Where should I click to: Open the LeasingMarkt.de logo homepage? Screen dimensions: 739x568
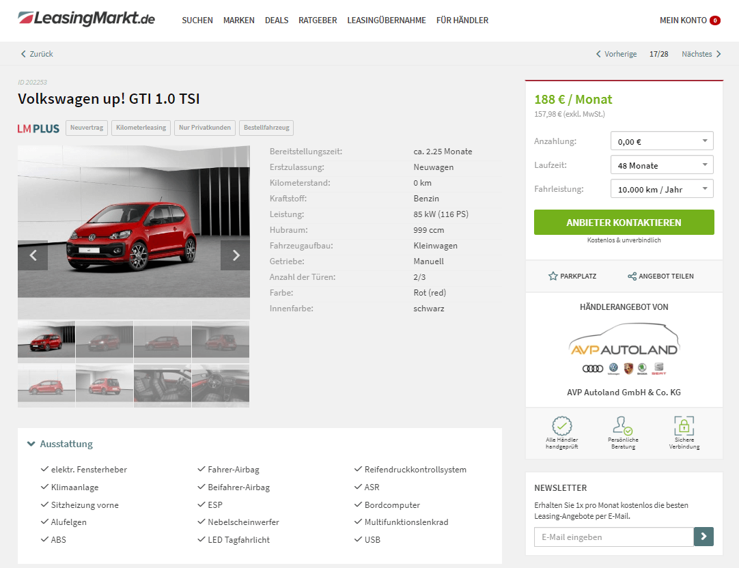[86, 18]
